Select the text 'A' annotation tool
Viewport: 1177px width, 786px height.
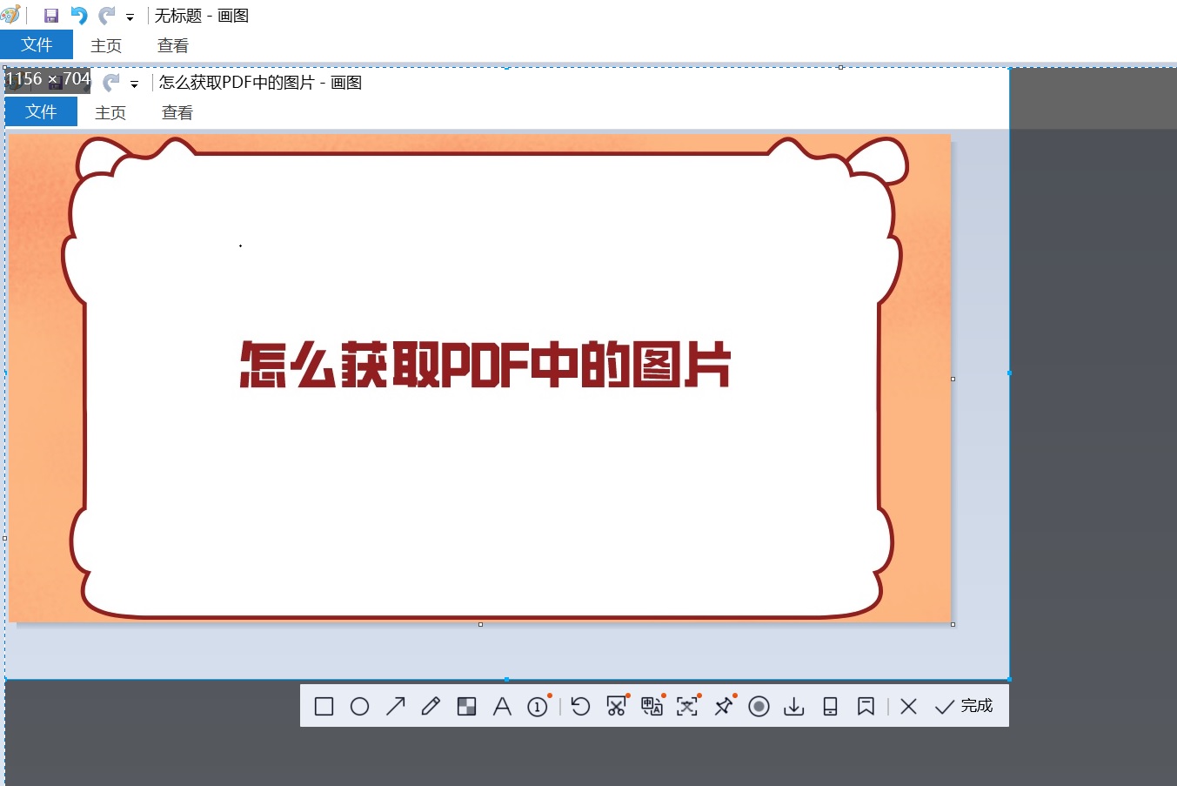pos(502,706)
